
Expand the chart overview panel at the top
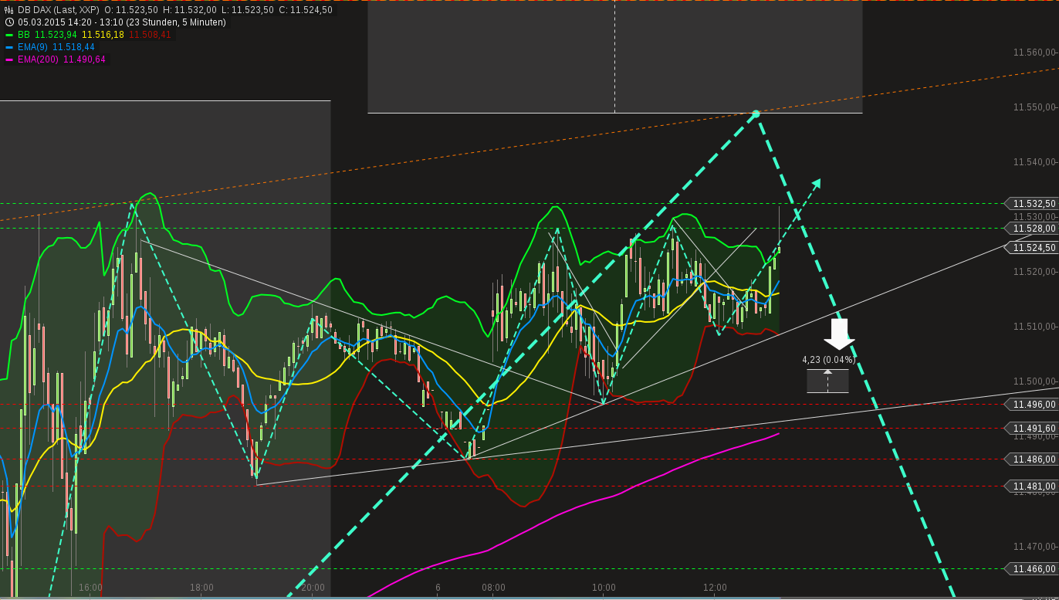tap(614, 58)
